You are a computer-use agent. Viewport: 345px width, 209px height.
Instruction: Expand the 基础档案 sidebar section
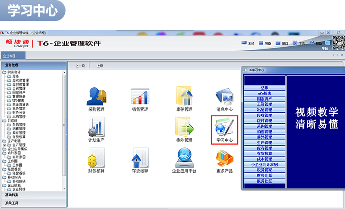(34, 195)
